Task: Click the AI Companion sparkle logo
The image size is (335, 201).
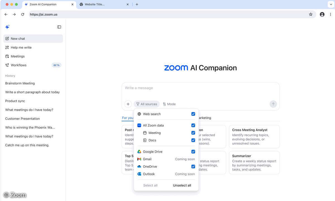Action: [x=7, y=27]
